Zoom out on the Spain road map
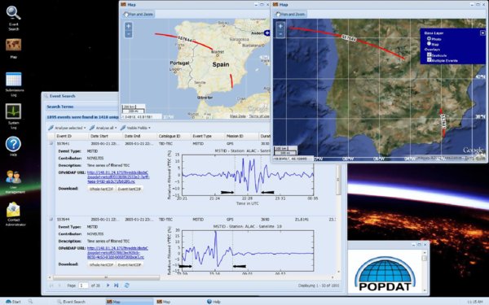Image resolution: width=489 pixels, height=305 pixels. pos(128,34)
